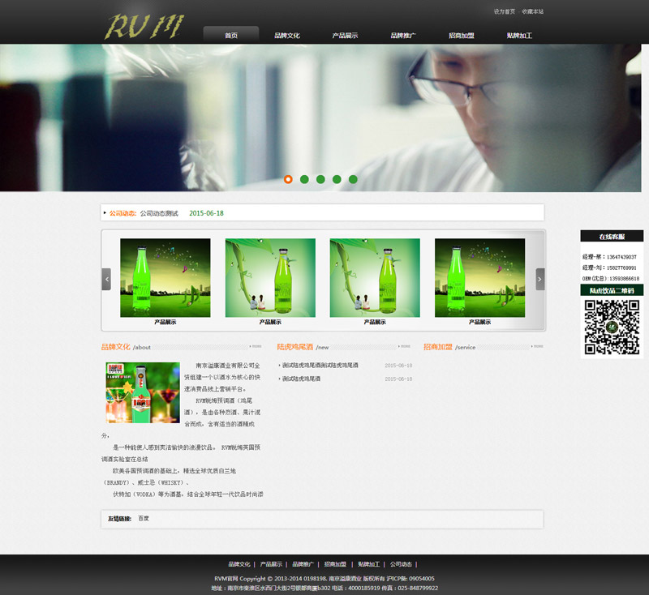Open 产品展示 in the top navigation bar
Viewport: 649px width, 595px height.
point(345,36)
